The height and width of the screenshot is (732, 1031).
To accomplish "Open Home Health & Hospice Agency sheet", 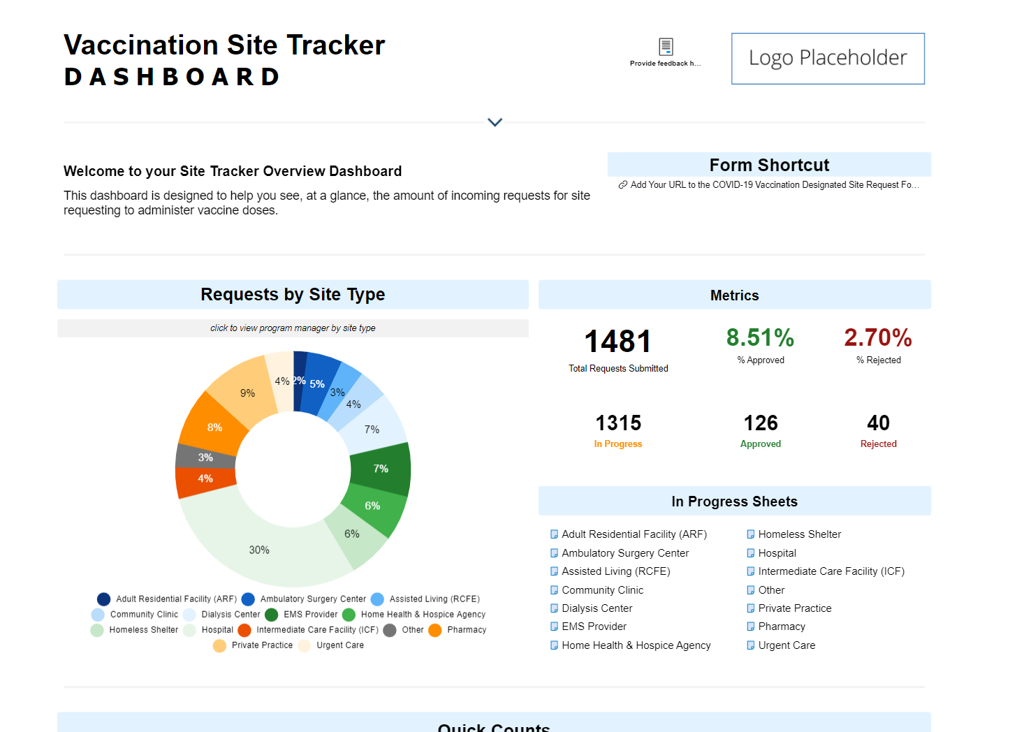I will [x=636, y=645].
